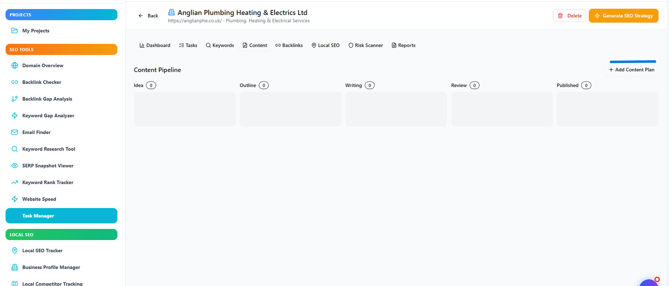Open Website Speed tool
The image size is (669, 286).
tap(61, 199)
